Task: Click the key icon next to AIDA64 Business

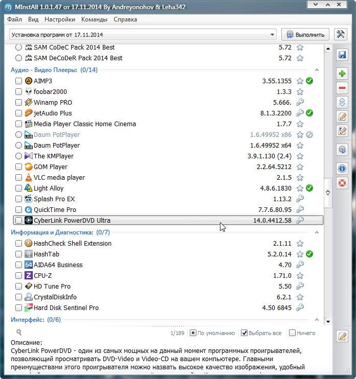Action: pos(300,265)
